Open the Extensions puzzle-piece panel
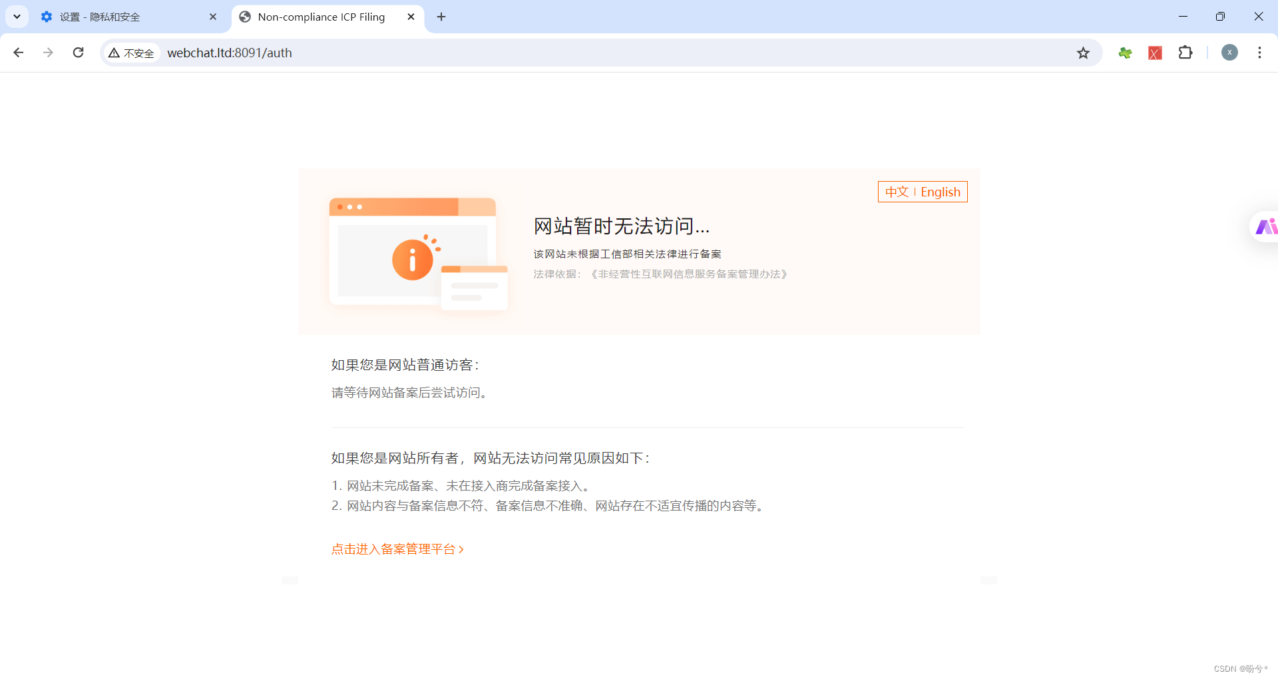 click(x=1186, y=53)
